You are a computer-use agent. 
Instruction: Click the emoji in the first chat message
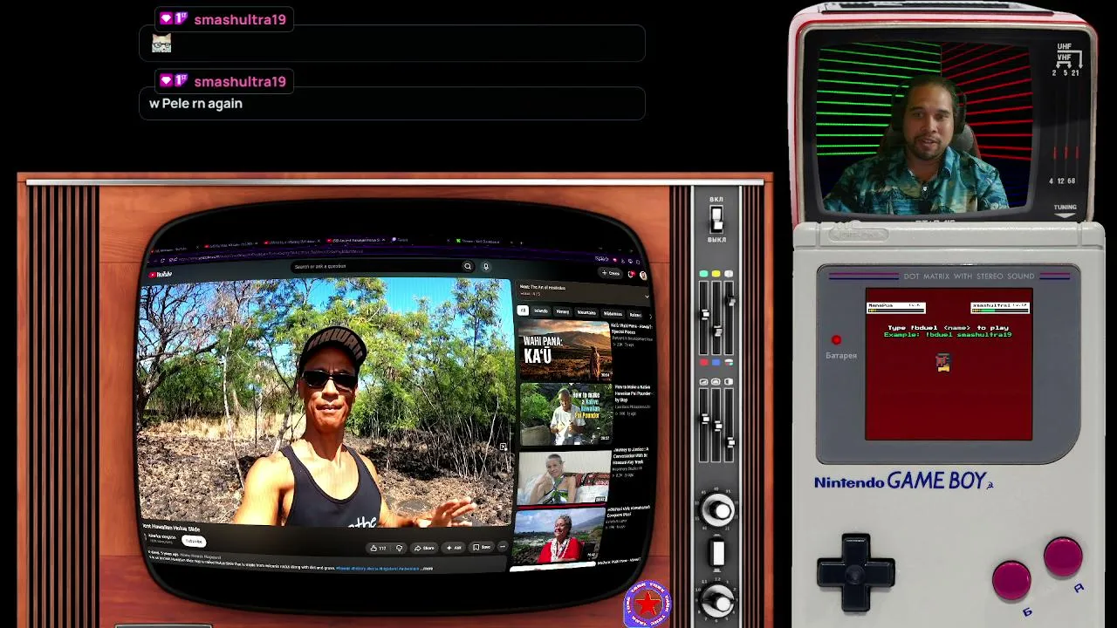click(x=161, y=43)
